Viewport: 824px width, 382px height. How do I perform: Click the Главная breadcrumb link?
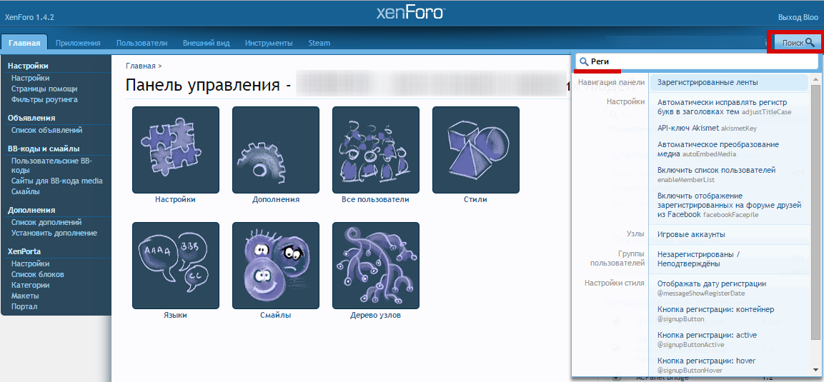[x=140, y=66]
